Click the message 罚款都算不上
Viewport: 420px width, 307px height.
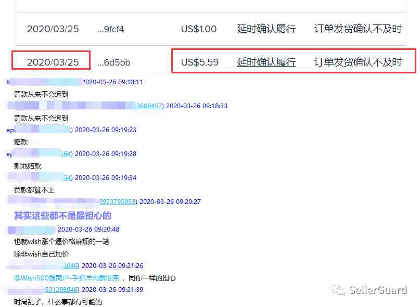coord(34,190)
